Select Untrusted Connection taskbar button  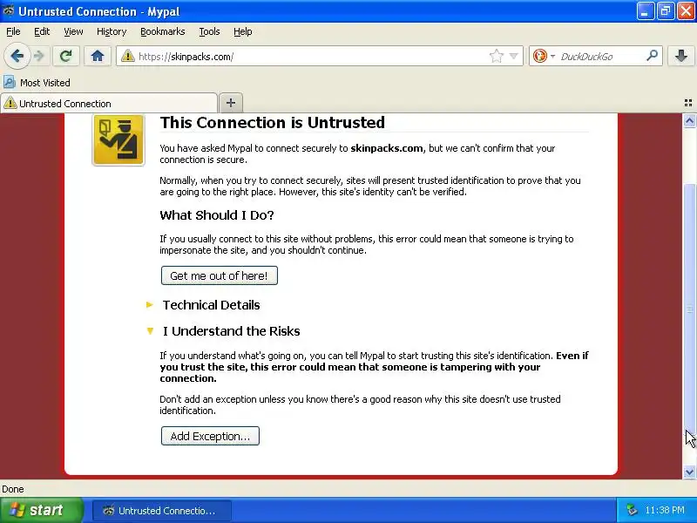tap(162, 511)
